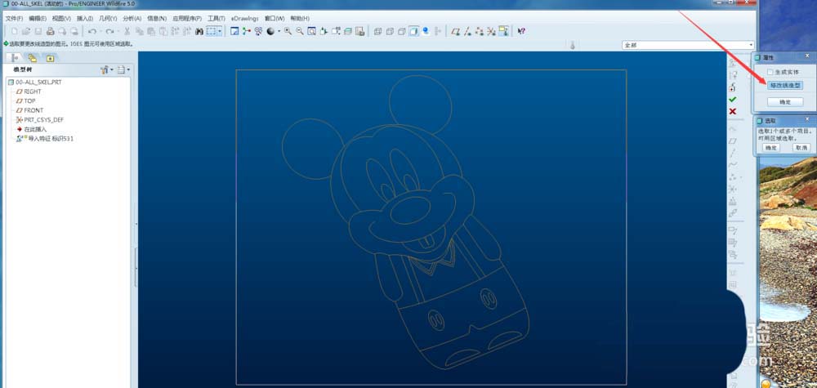This screenshot has width=817, height=388.
Task: Switch to the model tree navigator tab
Action: (x=15, y=58)
